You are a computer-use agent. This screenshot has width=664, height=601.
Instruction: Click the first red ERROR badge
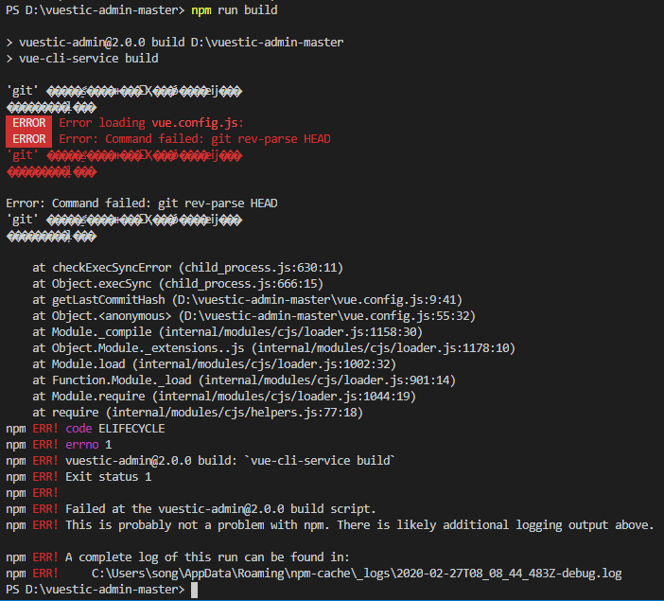click(x=28, y=123)
